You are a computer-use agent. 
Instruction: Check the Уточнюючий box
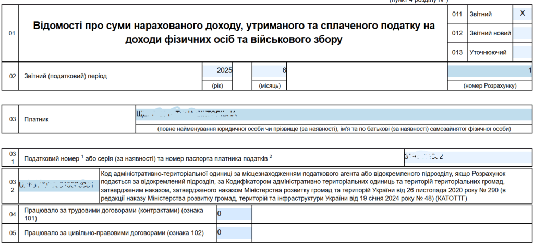coord(523,52)
